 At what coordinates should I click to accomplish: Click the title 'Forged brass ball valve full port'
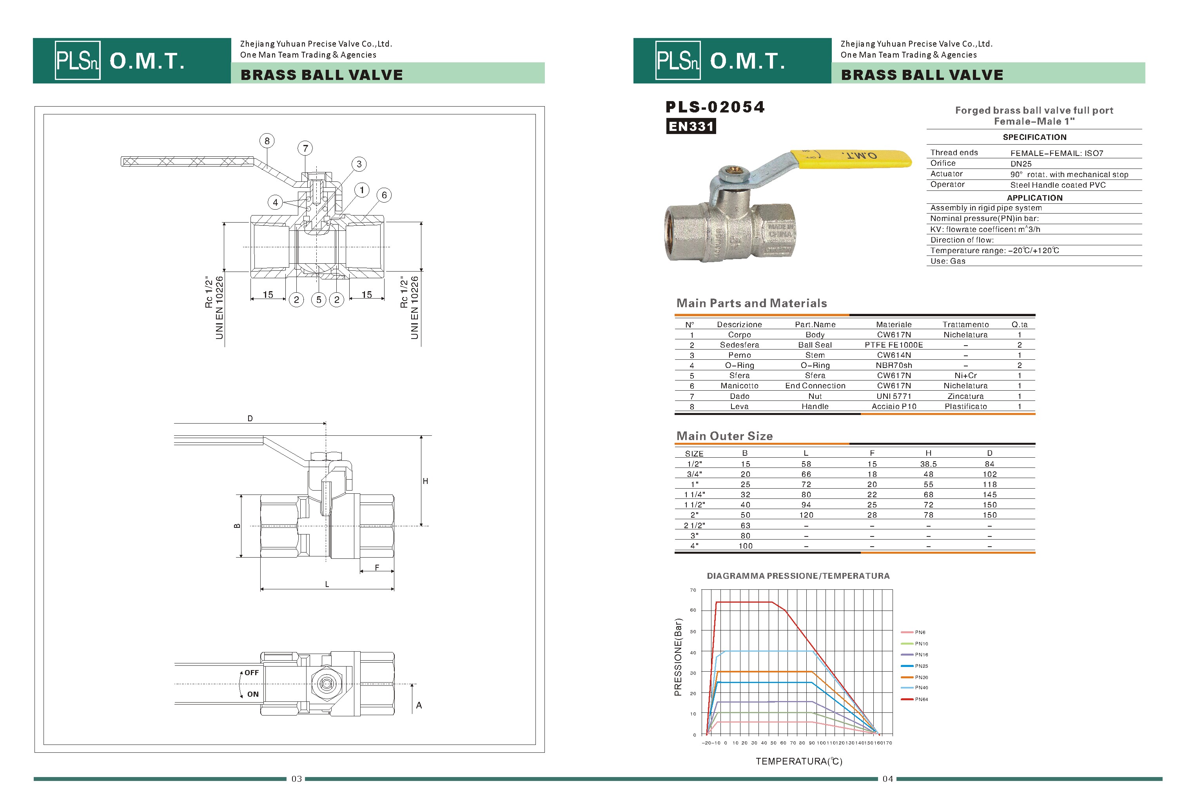click(1034, 111)
